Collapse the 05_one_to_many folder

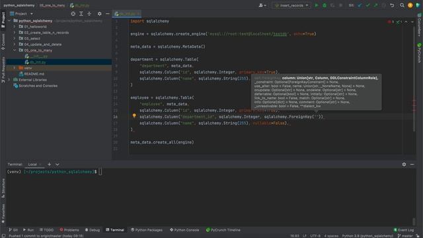pos(15,50)
